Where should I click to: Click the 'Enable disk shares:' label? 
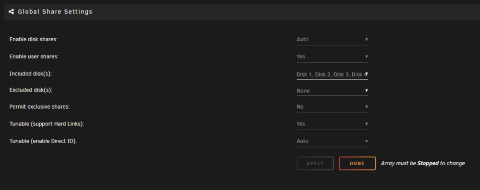pyautogui.click(x=34, y=39)
